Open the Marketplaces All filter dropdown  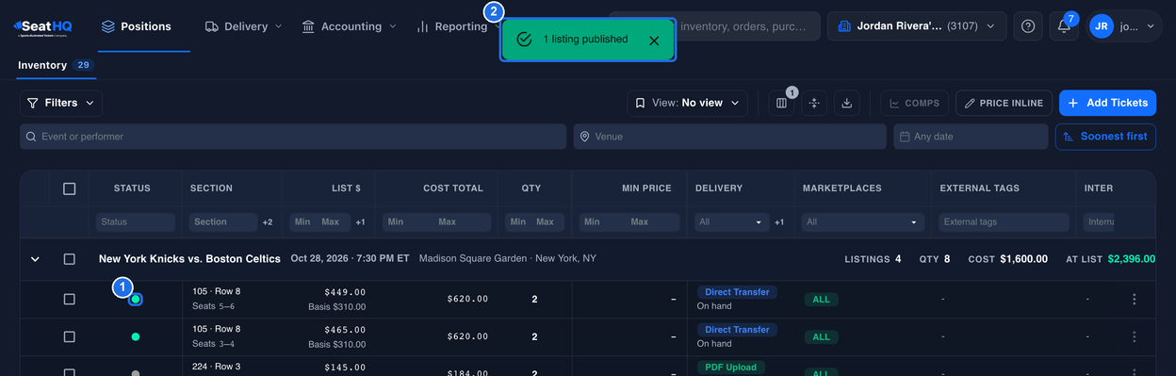point(862,222)
